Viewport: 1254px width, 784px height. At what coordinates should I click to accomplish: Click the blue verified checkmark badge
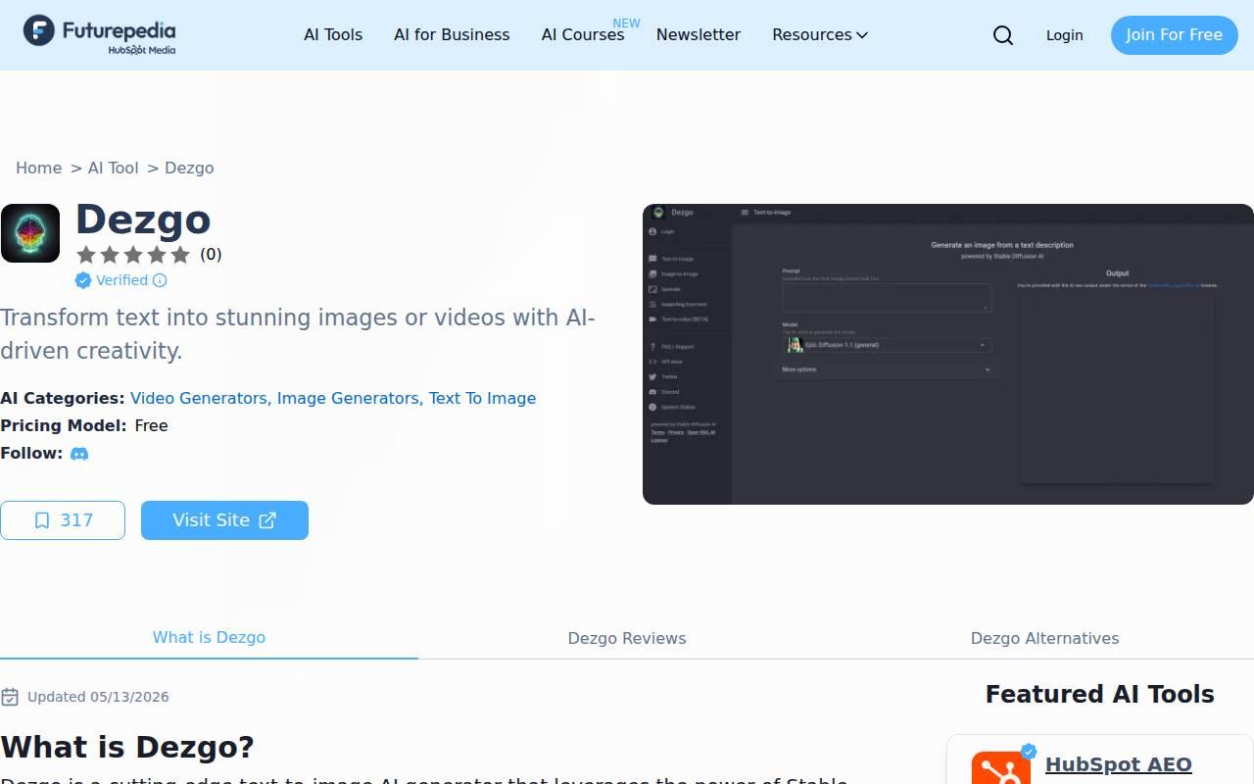[x=83, y=280]
